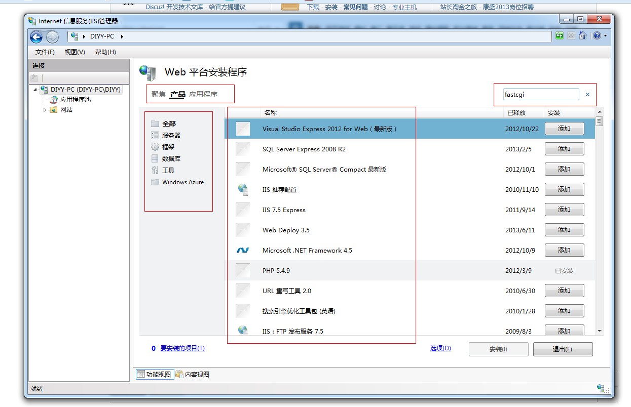This screenshot has height=407, width=631.
Task: Click the product list scrollbar up arrow
Action: [x=600, y=112]
